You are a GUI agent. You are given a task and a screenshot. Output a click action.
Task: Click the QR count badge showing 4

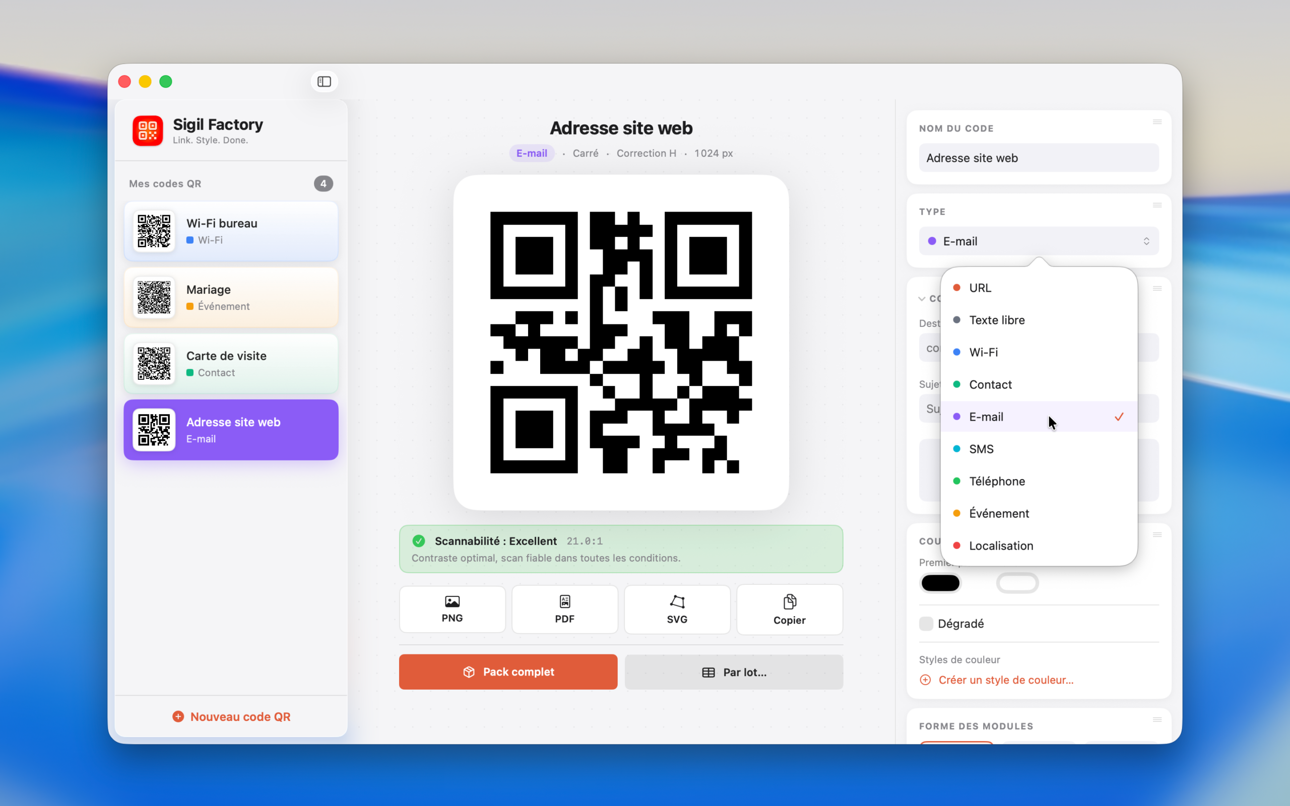coord(323,183)
